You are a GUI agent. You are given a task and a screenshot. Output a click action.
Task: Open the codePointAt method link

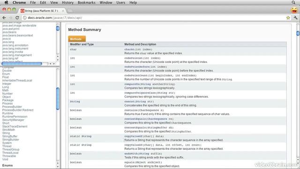[x=142, y=58]
